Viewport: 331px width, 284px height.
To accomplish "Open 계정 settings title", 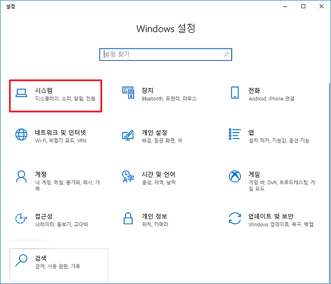I will point(40,174).
